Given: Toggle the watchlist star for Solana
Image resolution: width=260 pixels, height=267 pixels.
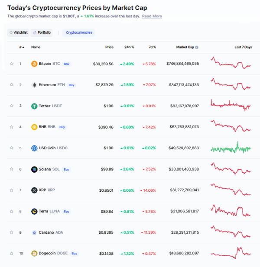Looking at the screenshot, I should [x=12, y=169].
